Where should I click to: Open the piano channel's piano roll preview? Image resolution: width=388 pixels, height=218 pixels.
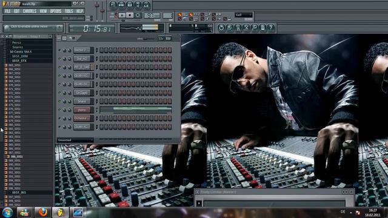coord(136,110)
